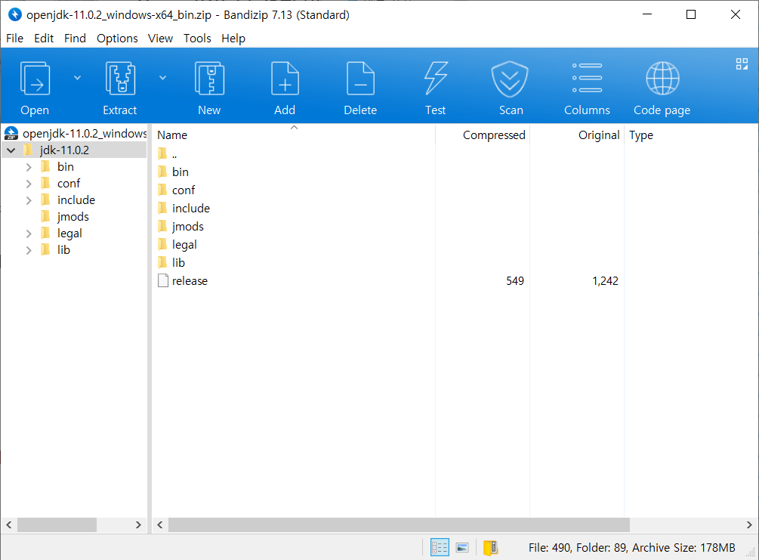
Task: Open the View menu
Action: point(160,39)
